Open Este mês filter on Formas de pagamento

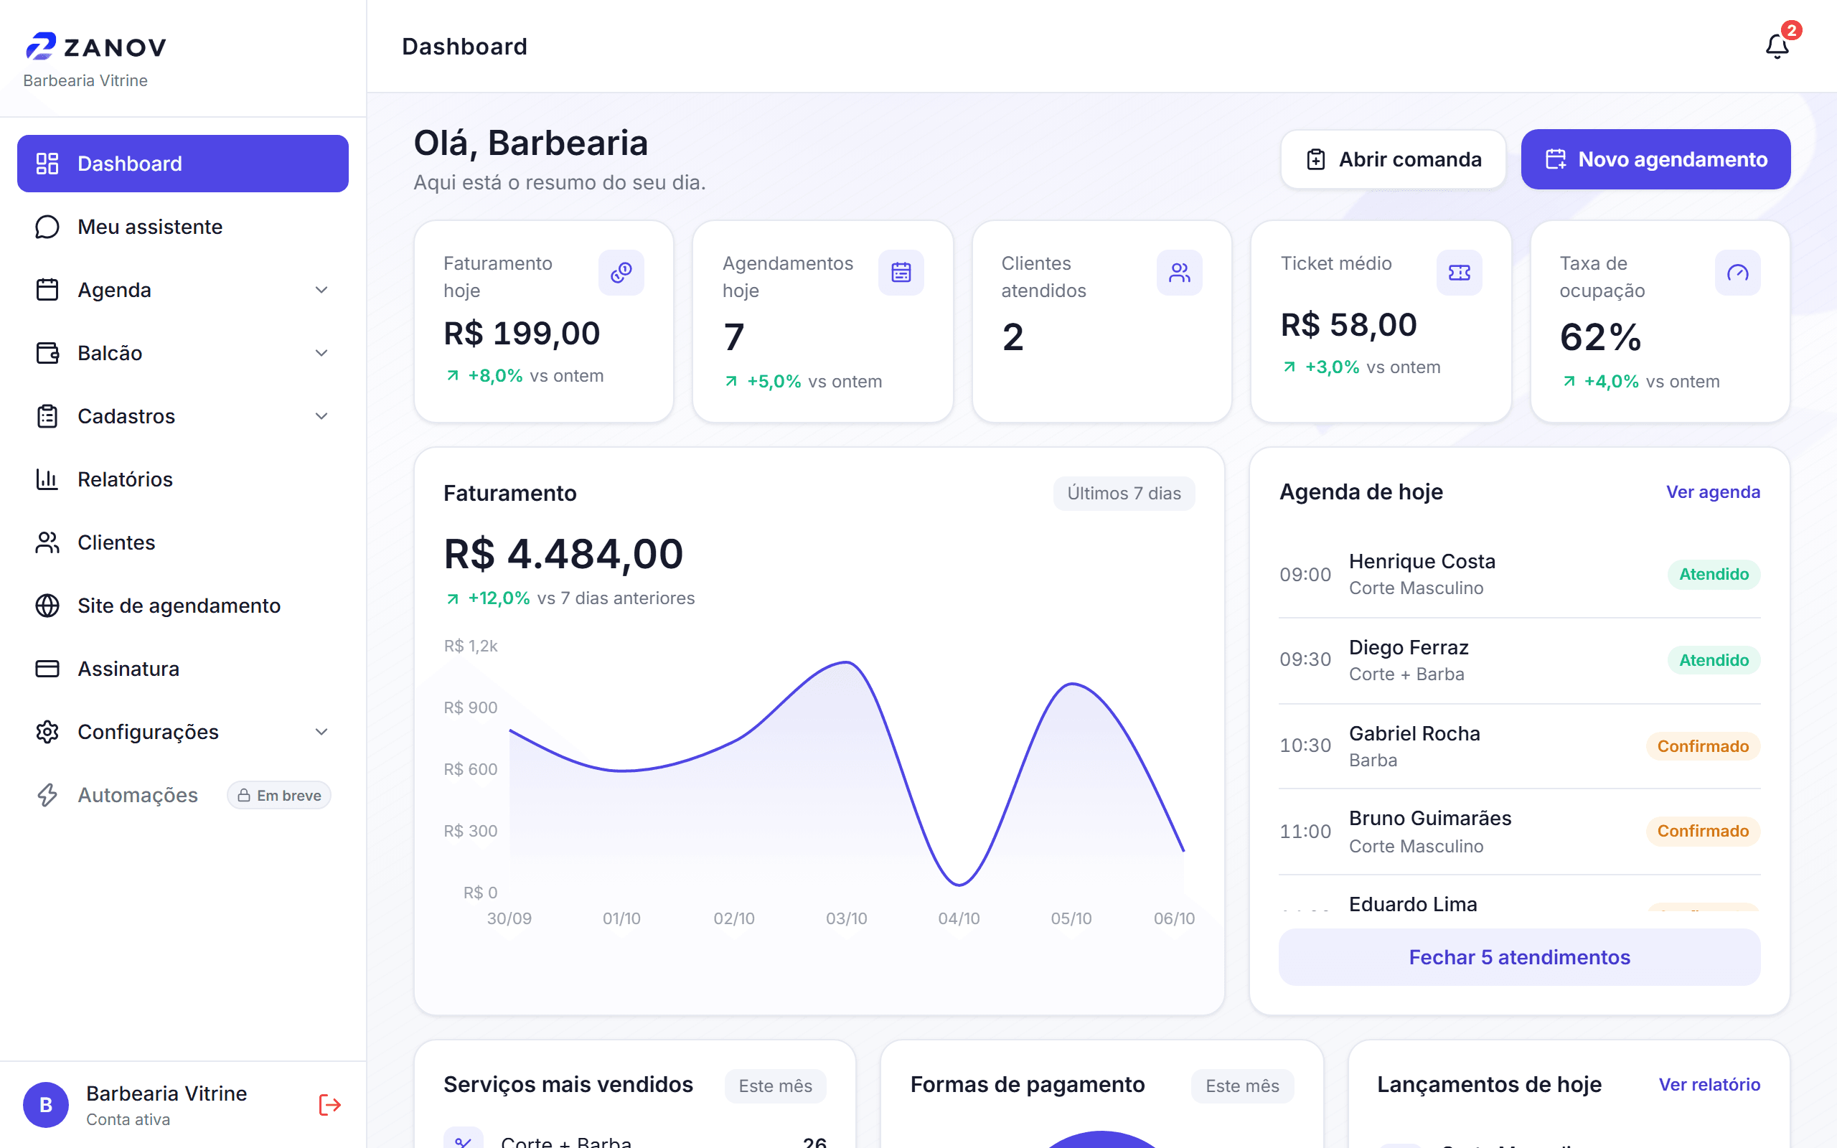click(x=1243, y=1086)
